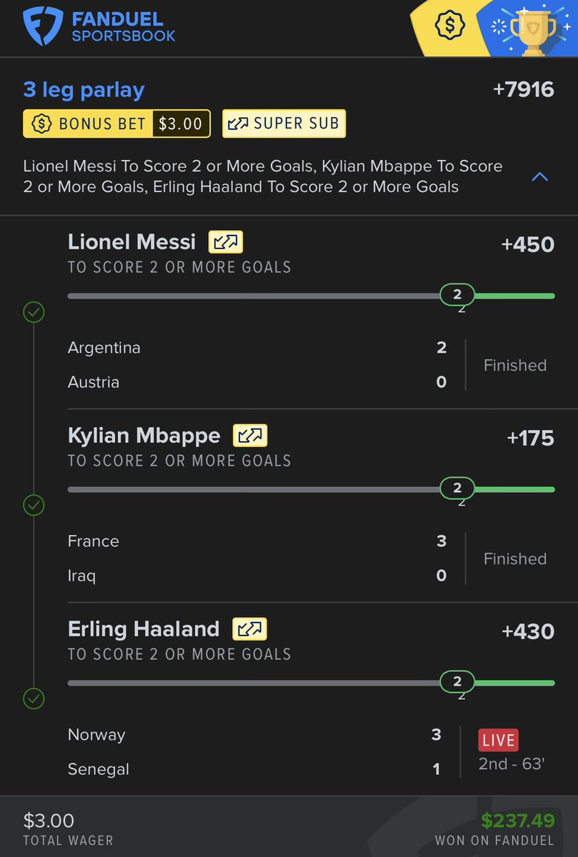
Task: Tap the SUPER SUB yellow badge
Action: pyautogui.click(x=284, y=124)
